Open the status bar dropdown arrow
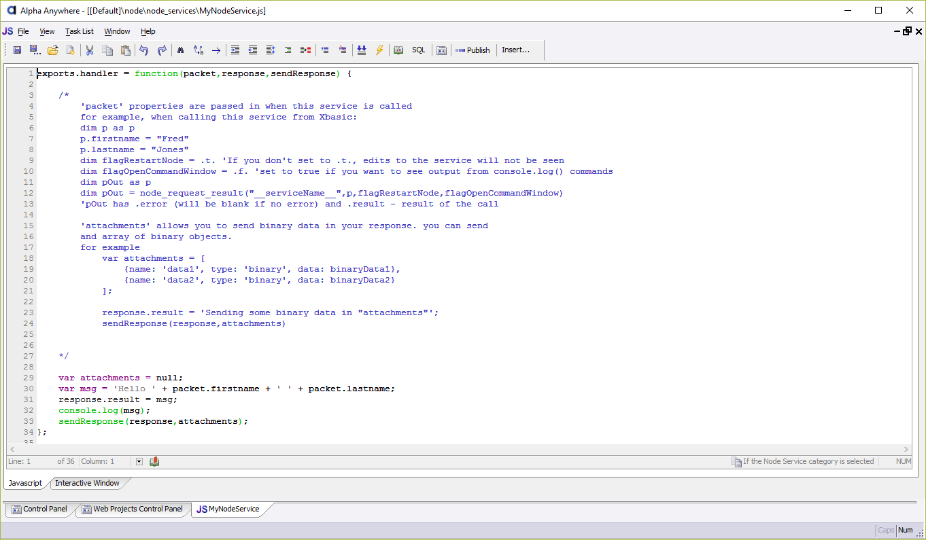 [x=139, y=461]
